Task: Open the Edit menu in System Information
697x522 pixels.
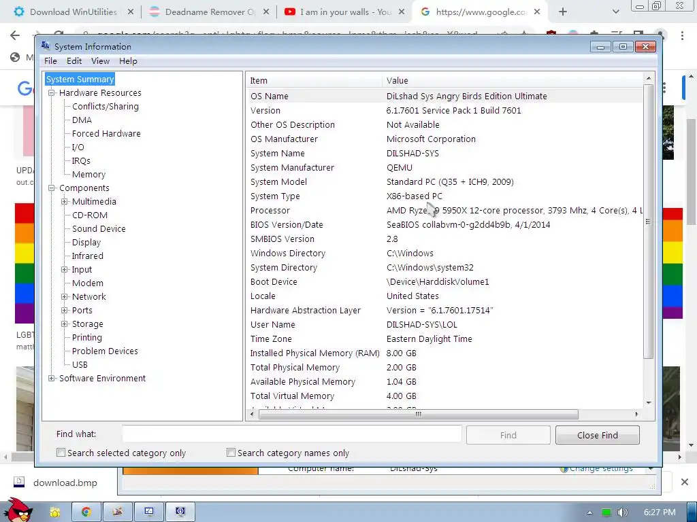Action: coord(74,60)
